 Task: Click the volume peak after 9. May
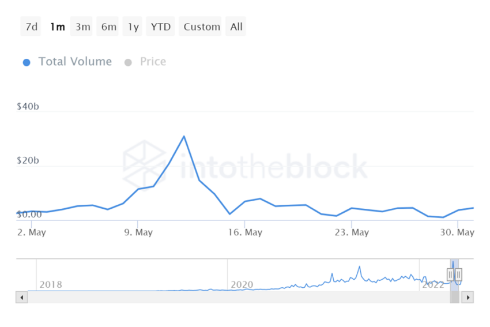tap(184, 137)
